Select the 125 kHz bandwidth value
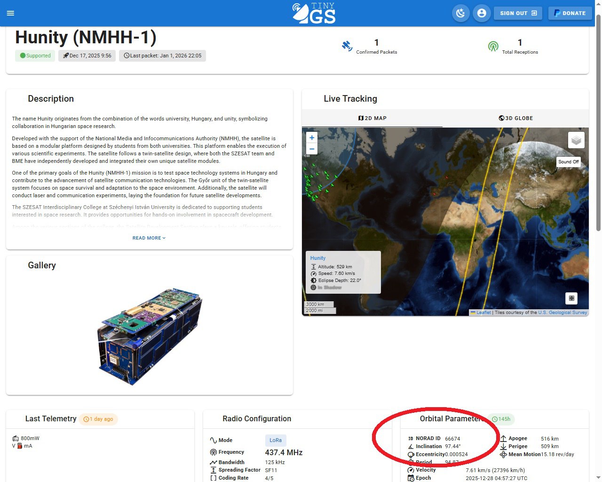602x482 pixels. tap(275, 463)
